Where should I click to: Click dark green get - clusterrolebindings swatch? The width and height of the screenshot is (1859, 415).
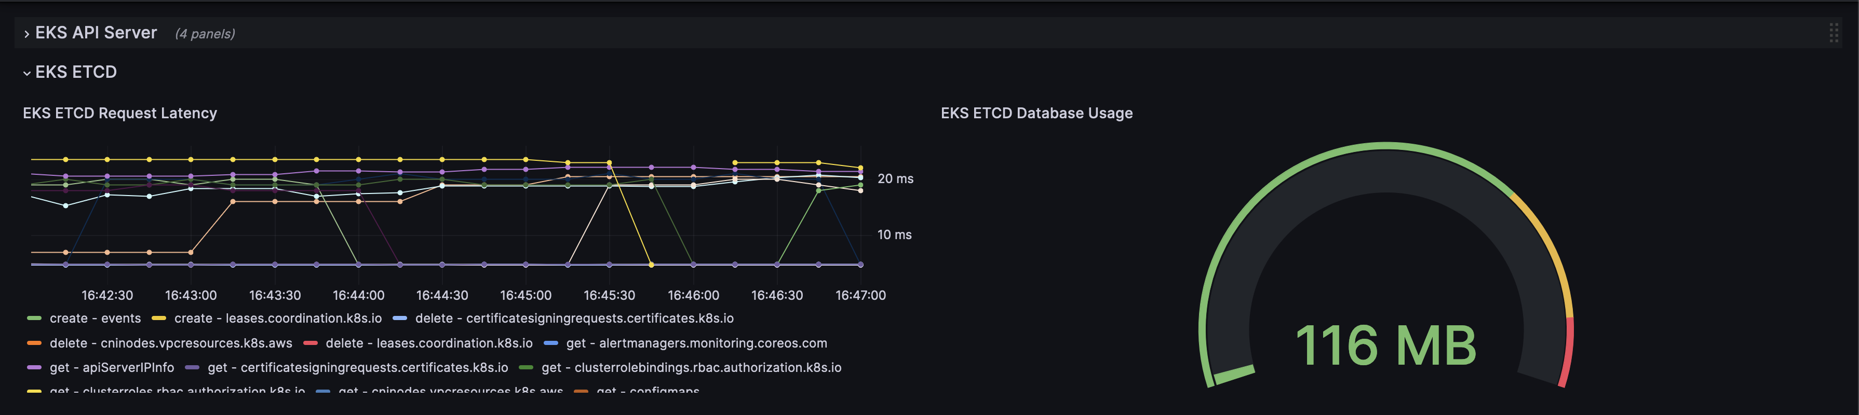tap(526, 367)
